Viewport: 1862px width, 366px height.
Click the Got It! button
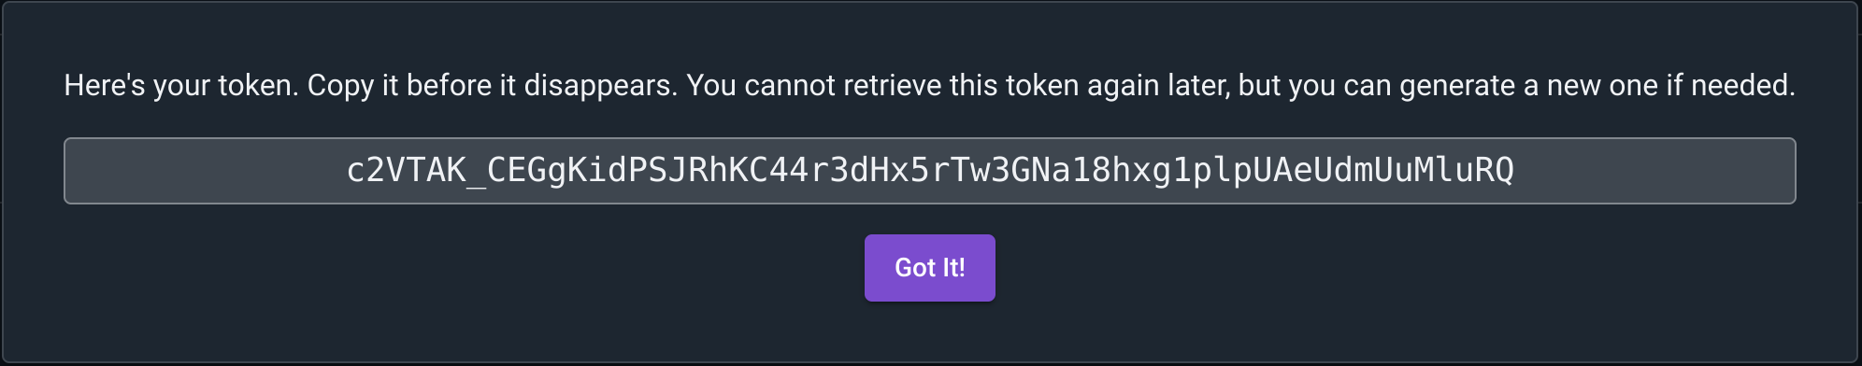[929, 268]
